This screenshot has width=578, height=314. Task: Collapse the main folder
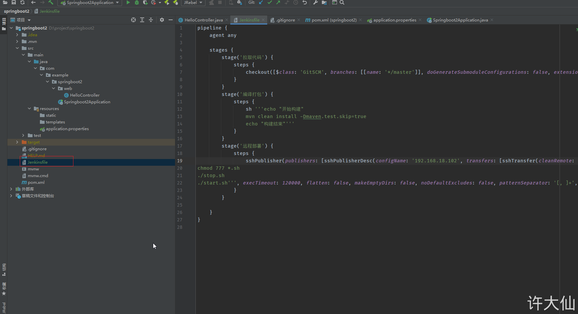23,55
